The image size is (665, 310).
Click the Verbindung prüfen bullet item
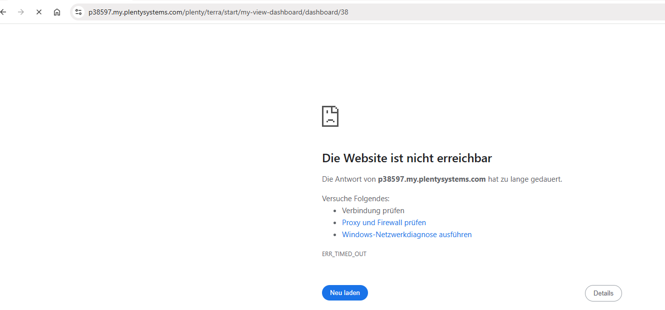pyautogui.click(x=373, y=211)
